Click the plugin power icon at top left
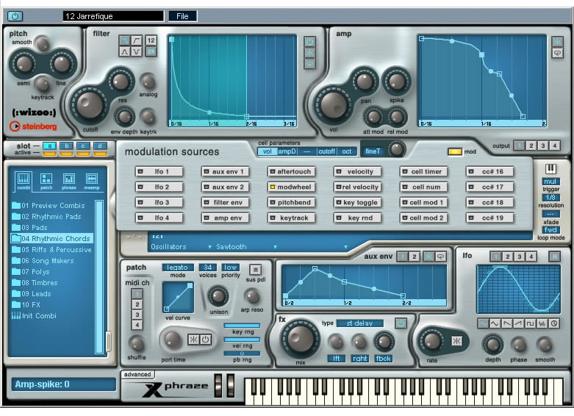 [15, 16]
